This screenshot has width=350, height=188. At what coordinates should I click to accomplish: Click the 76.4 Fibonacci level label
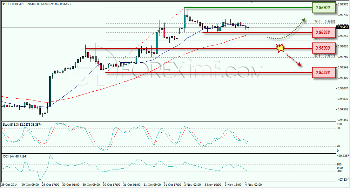pos(317,21)
